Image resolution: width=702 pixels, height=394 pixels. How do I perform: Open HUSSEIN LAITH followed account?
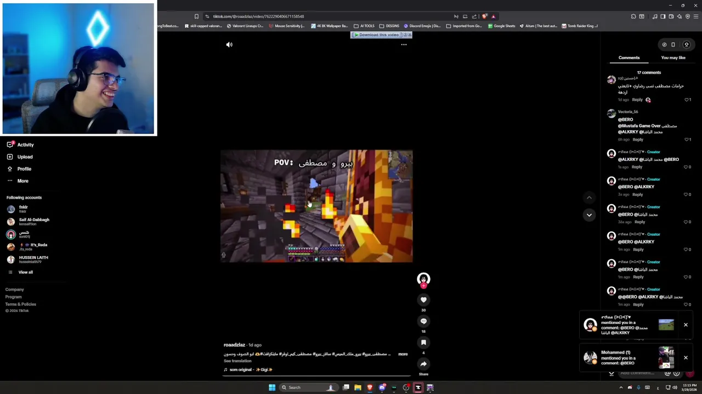click(27, 259)
